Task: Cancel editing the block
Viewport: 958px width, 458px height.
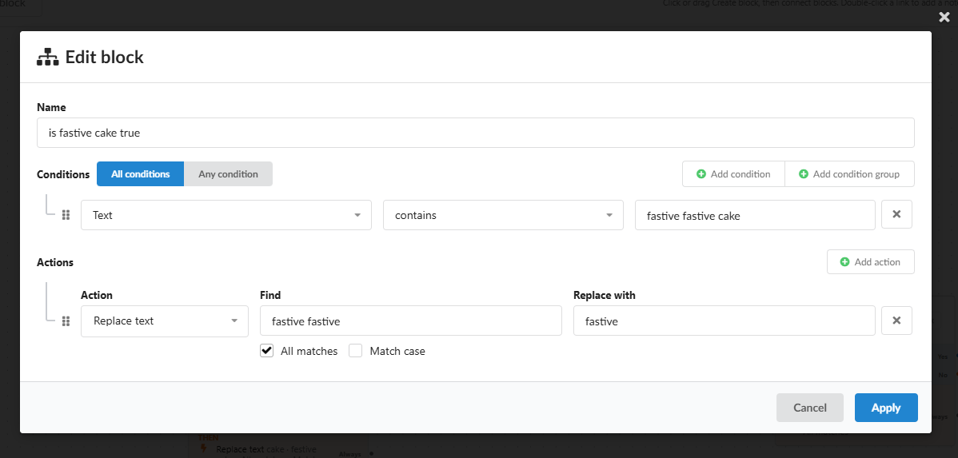Action: (809, 408)
